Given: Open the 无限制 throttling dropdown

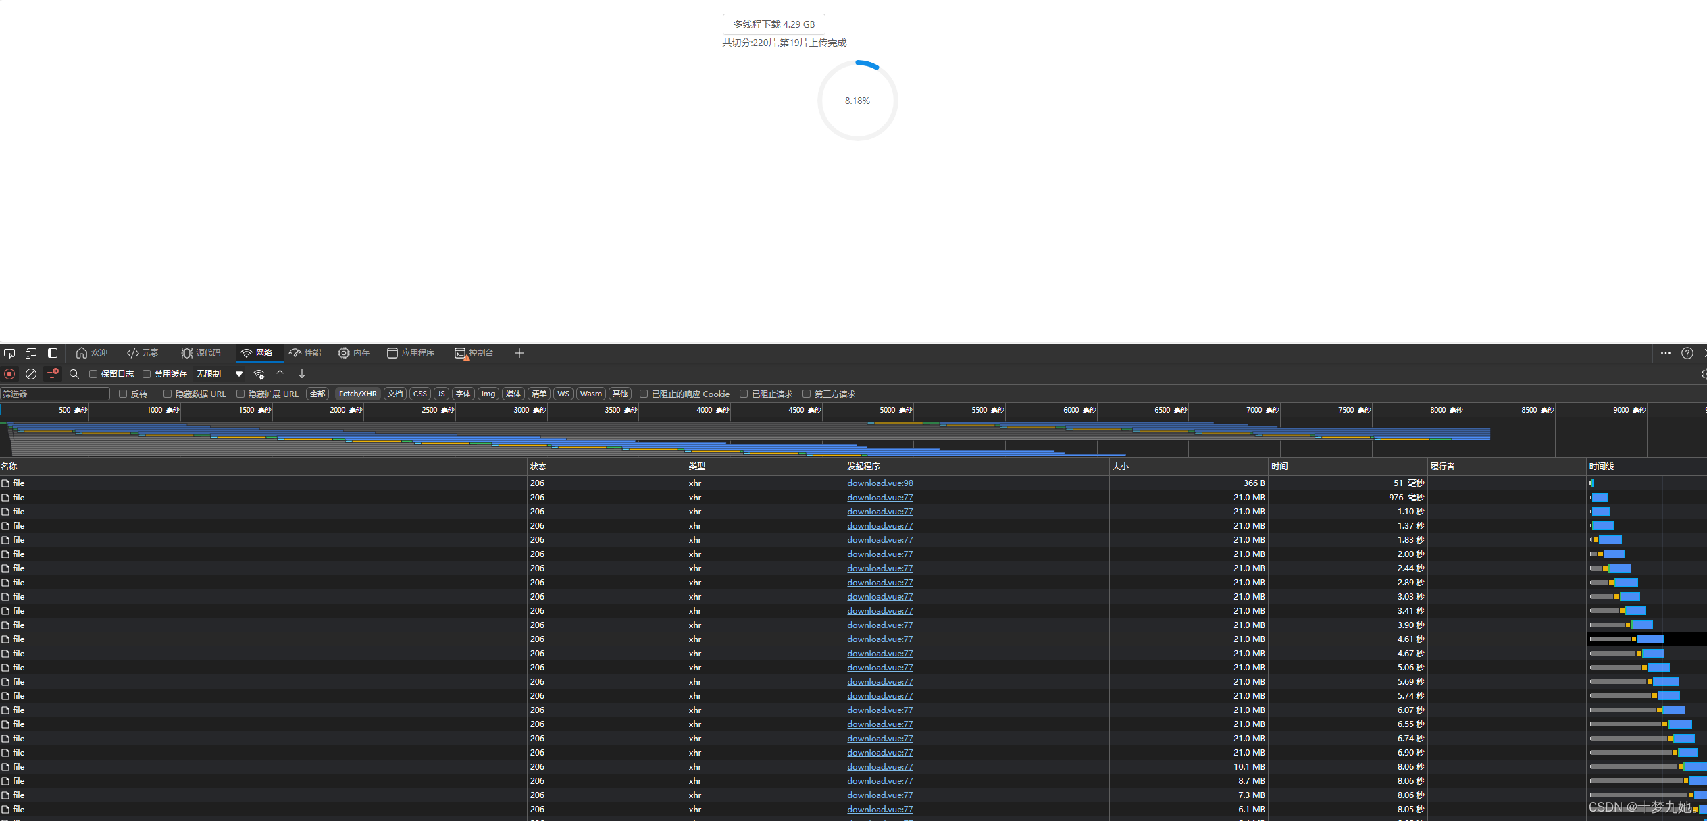Looking at the screenshot, I should pyautogui.click(x=219, y=374).
